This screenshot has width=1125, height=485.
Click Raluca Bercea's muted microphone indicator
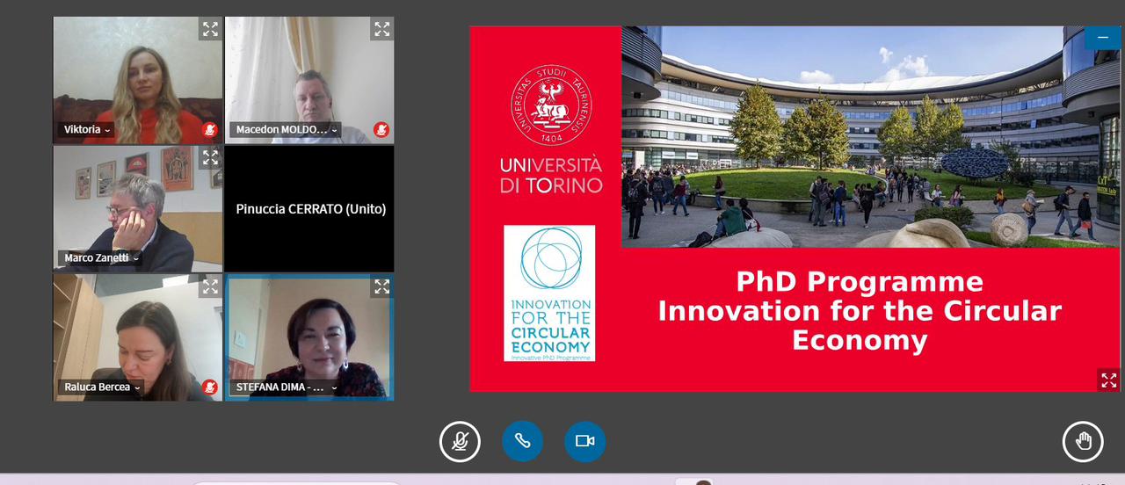[209, 387]
